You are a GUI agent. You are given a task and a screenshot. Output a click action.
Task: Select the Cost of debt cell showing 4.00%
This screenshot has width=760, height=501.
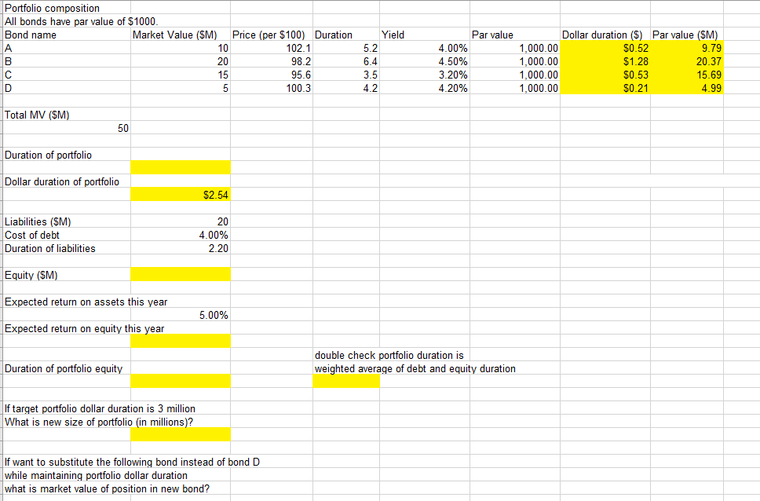tap(181, 235)
